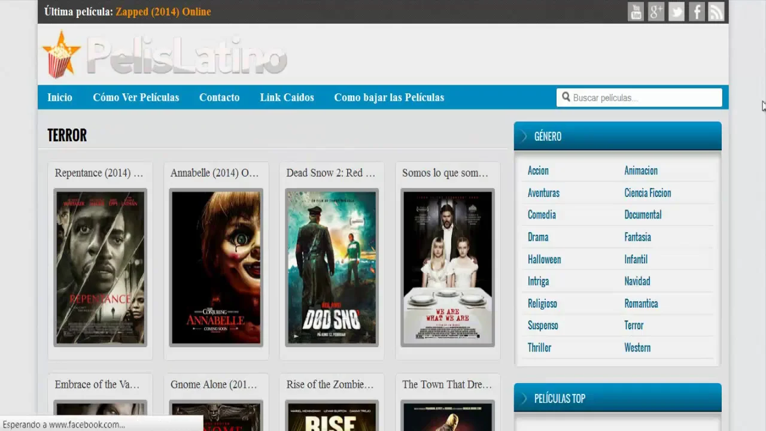The width and height of the screenshot is (766, 431).
Task: Open Cómo Ver Películas menu item
Action: coord(136,97)
